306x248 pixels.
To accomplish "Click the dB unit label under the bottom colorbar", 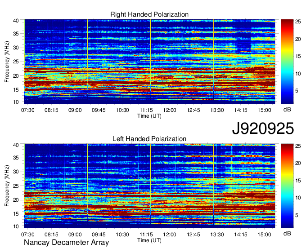I will coord(287,233).
